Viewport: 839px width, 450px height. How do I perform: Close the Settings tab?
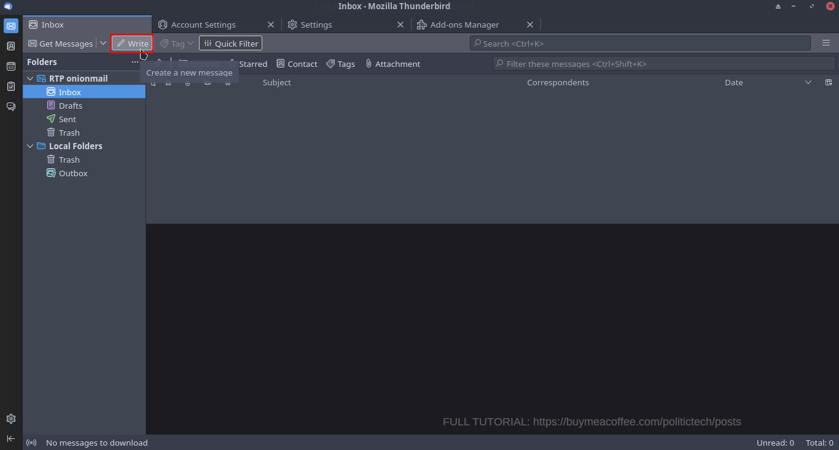400,25
